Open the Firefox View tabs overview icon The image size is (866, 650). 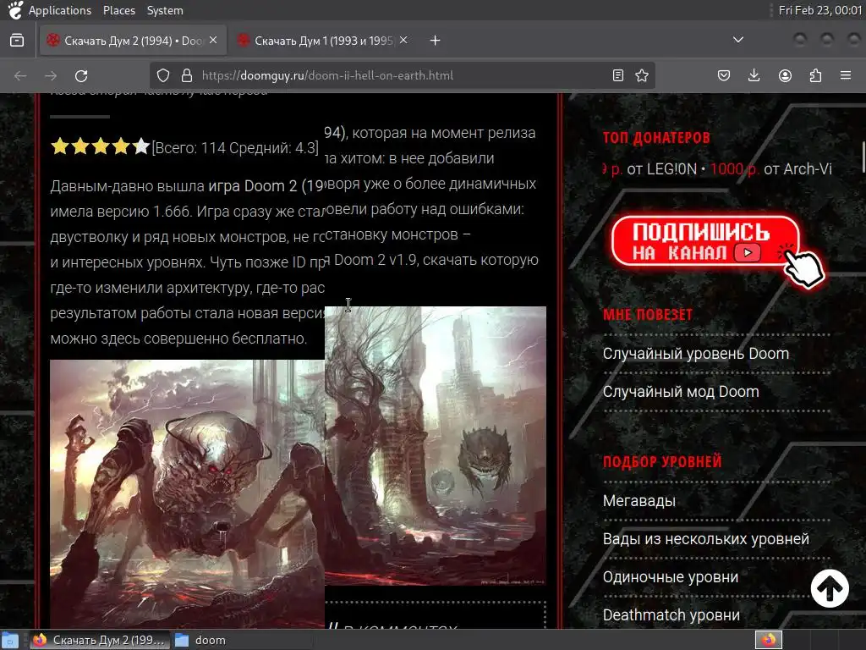17,41
